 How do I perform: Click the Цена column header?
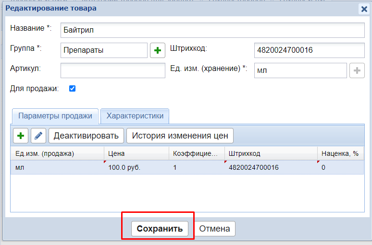136,153
